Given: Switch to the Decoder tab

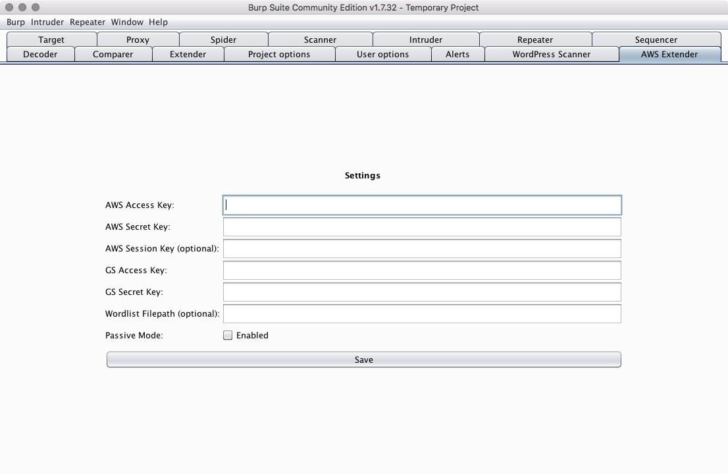Looking at the screenshot, I should [40, 54].
